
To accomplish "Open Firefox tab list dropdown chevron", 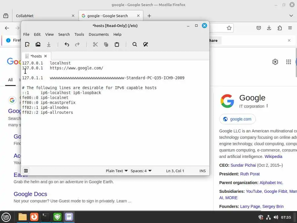I will (x=291, y=16).
